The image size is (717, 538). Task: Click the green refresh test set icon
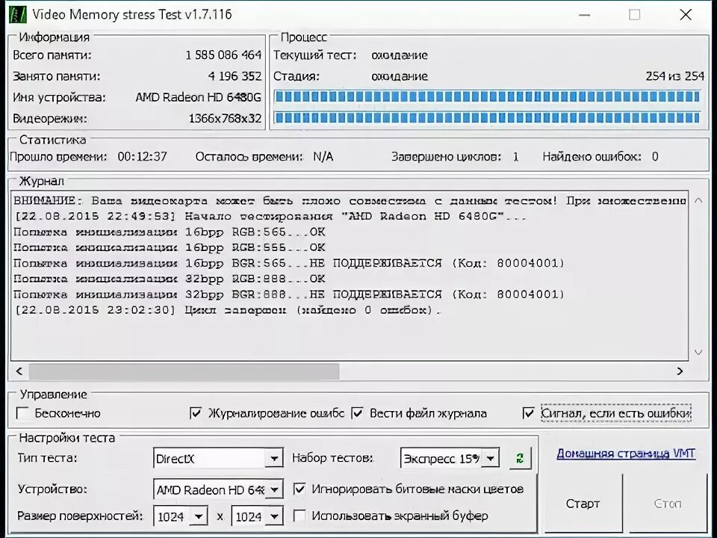pos(520,458)
